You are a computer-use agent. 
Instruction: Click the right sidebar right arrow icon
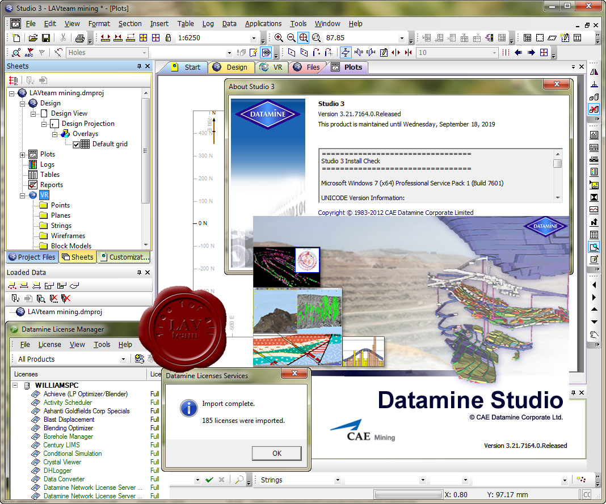point(594,298)
